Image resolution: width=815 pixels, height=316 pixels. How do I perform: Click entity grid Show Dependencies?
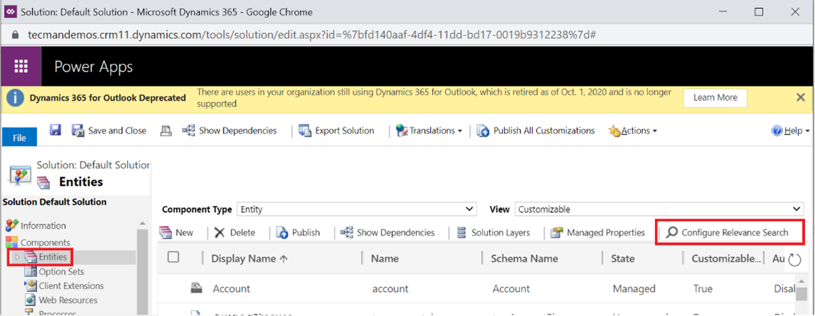click(x=387, y=232)
